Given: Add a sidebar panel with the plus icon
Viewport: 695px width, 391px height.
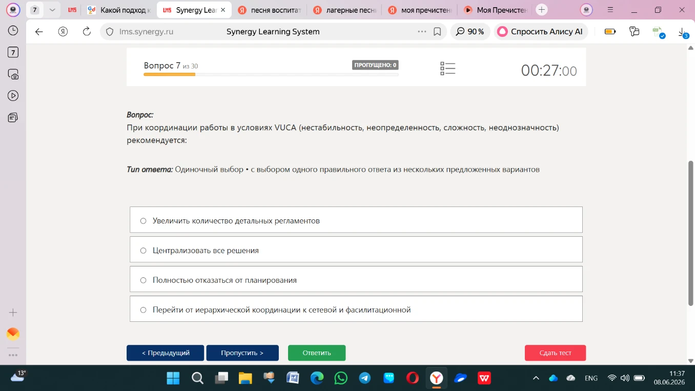Looking at the screenshot, I should pyautogui.click(x=13, y=313).
